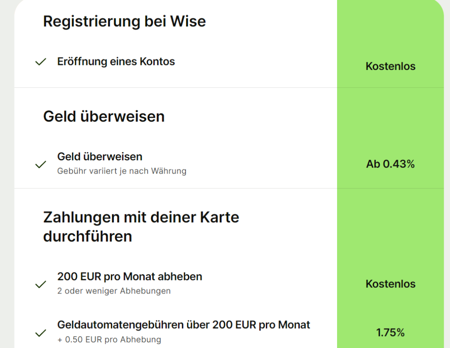The height and width of the screenshot is (348, 450).
Task: Select the large Geld überweisen section heading
Action: pos(104,116)
